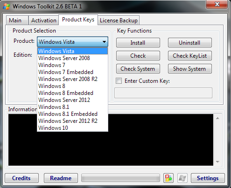Image resolution: width=231 pixels, height=188 pixels.
Task: Select Windows Server 2008 in the list
Action: [x=72, y=58]
